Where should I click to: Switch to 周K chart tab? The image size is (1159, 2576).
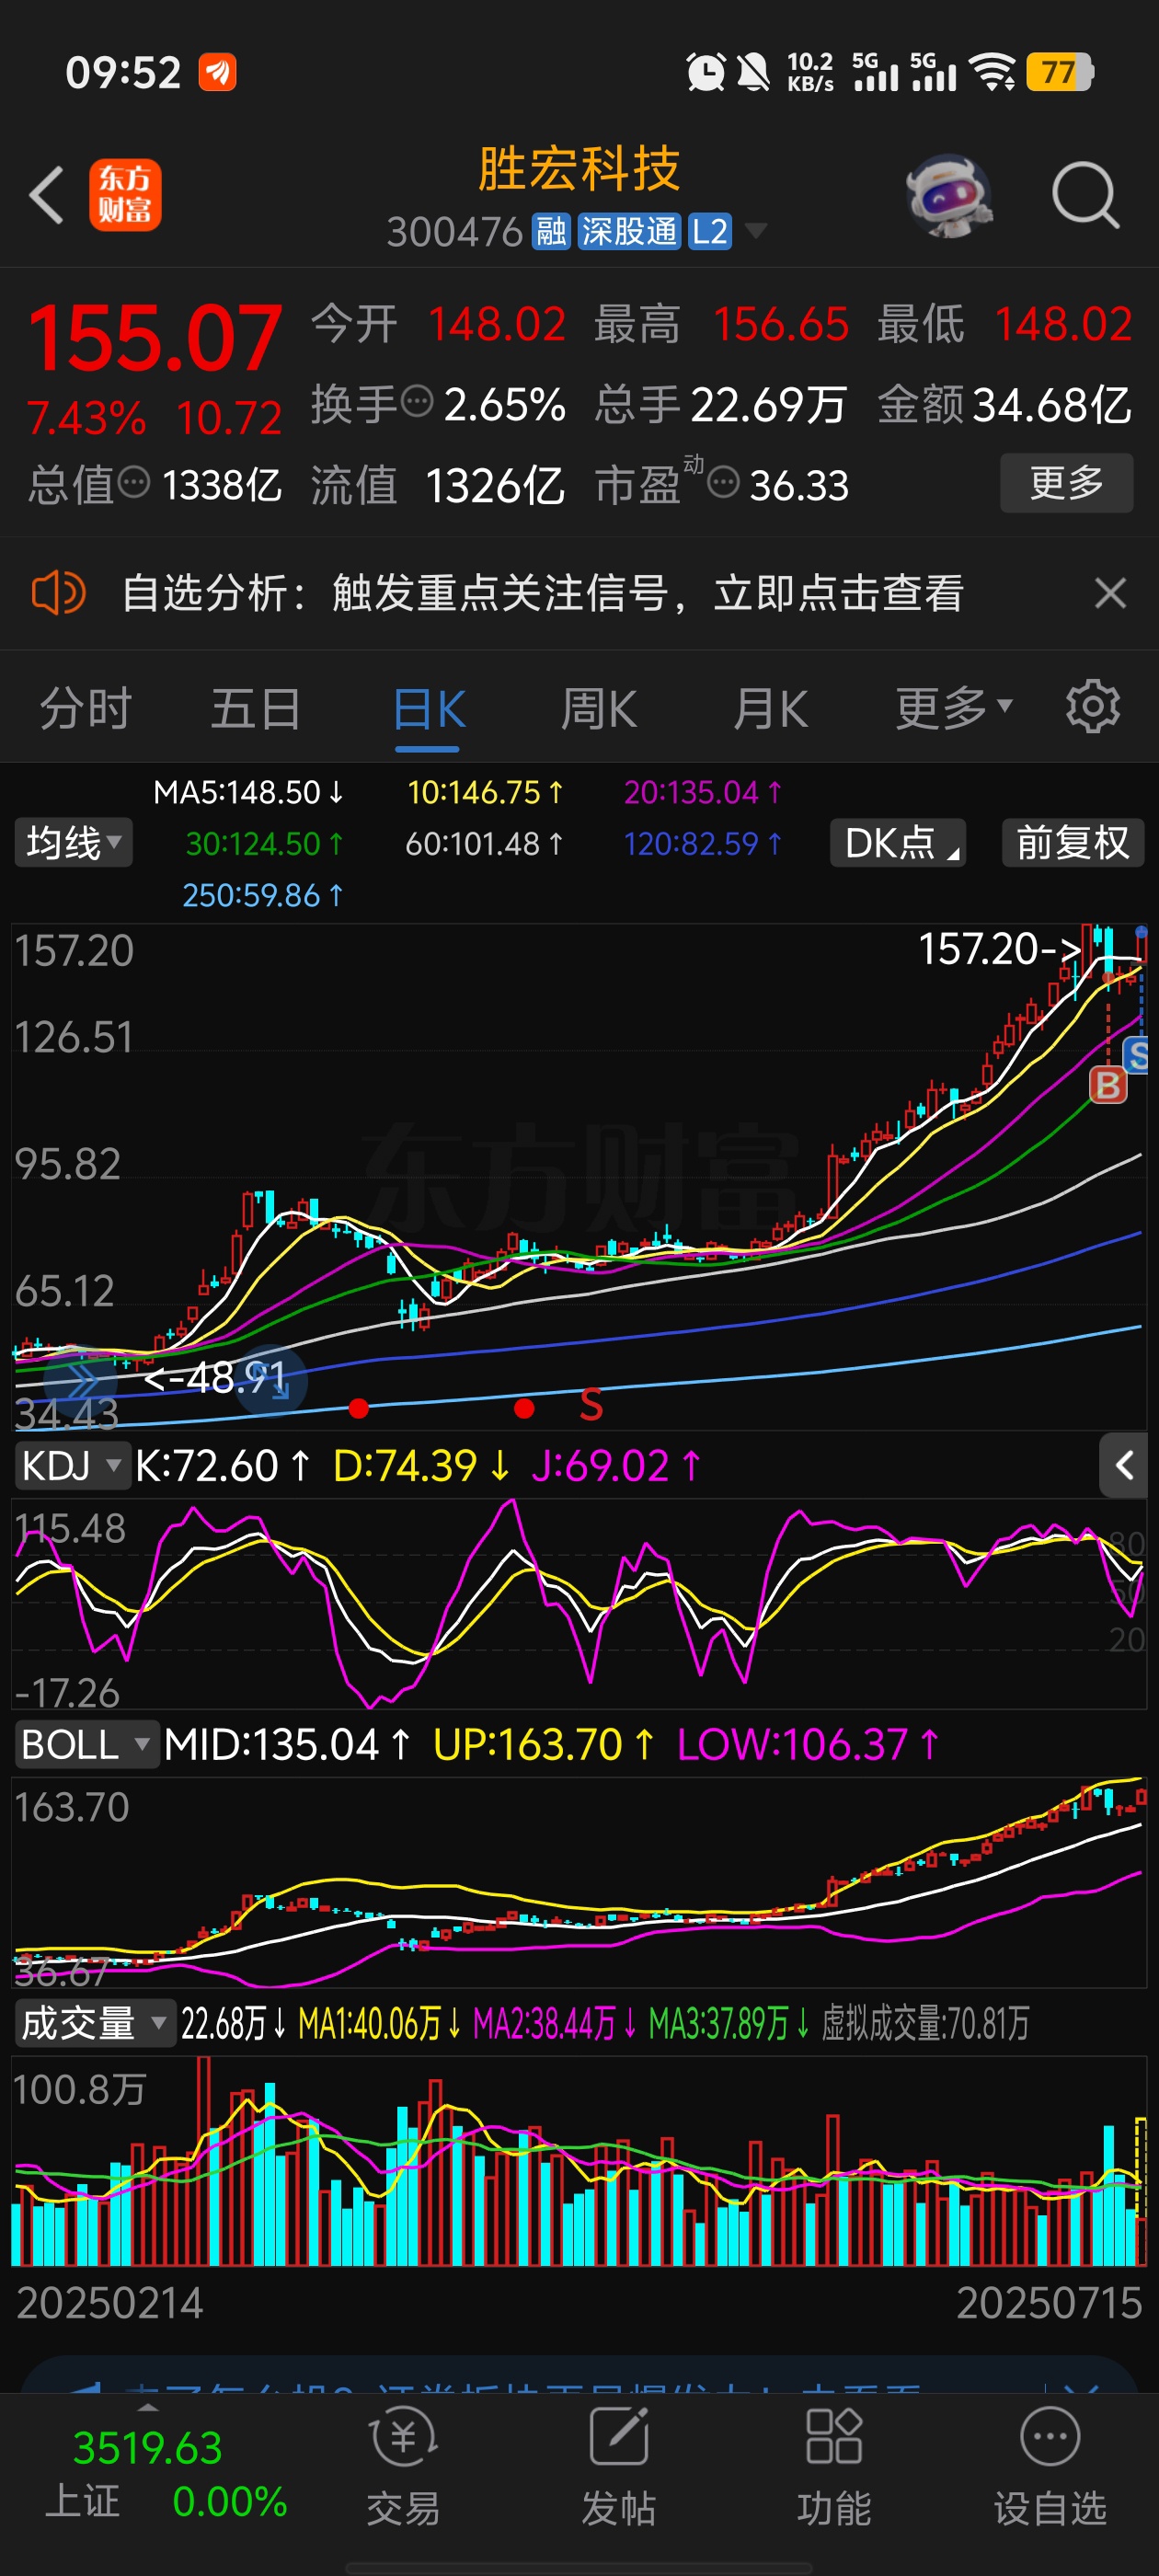(598, 709)
